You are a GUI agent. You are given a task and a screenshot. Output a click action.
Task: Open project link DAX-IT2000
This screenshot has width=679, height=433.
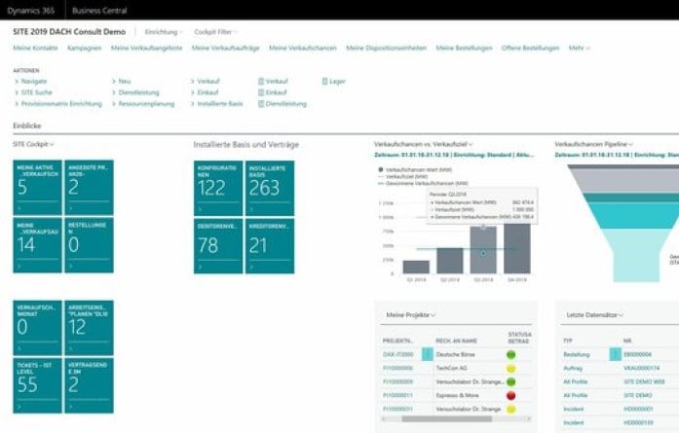[398, 354]
